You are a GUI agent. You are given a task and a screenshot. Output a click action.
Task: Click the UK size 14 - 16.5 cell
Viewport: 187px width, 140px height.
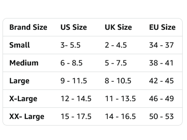coord(120,117)
